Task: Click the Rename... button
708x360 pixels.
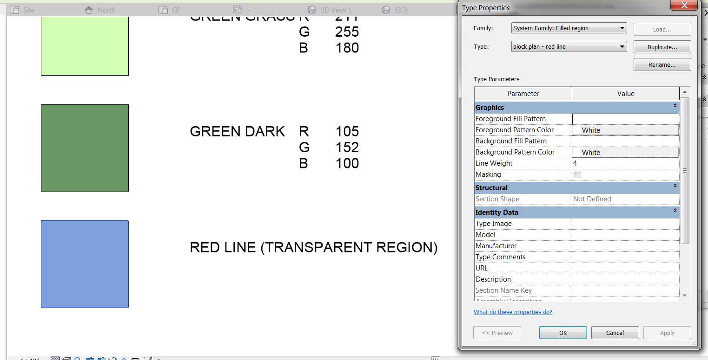Action: click(662, 65)
